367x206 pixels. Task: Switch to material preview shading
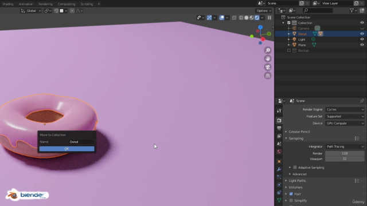pos(252,18)
